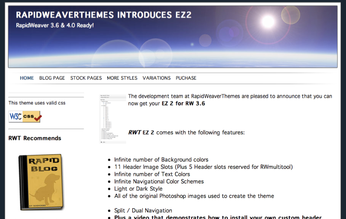Click the W3C CSS validation badge
The width and height of the screenshot is (346, 219).
[25, 116]
